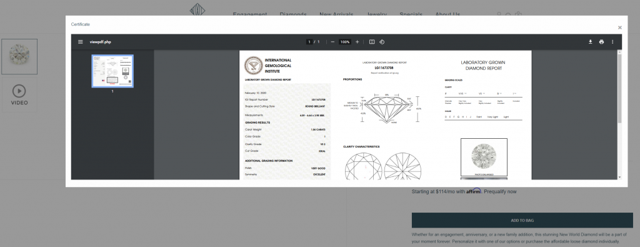This screenshot has height=247, width=640.
Task: Select the diamond photo thumbnail
Action: tap(19, 56)
